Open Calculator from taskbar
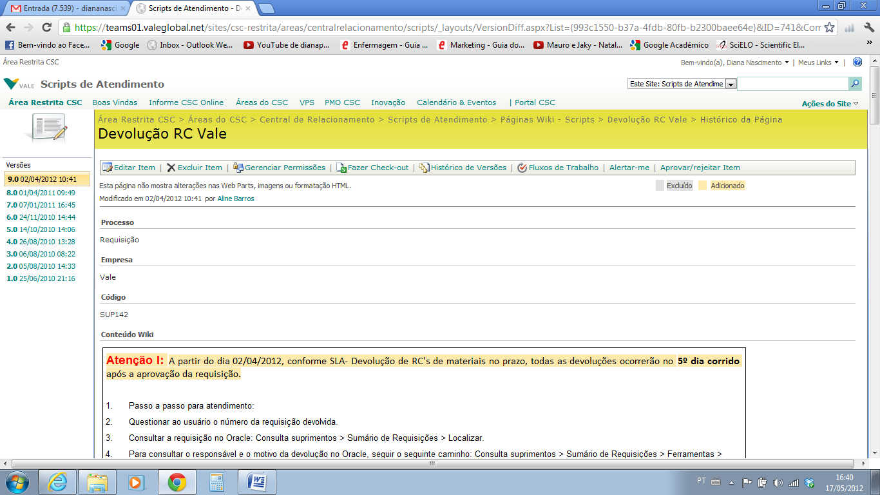This screenshot has width=880, height=495. [x=216, y=481]
